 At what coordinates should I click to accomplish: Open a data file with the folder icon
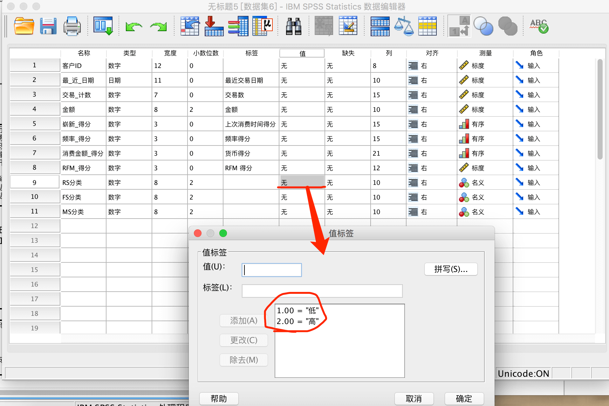[24, 26]
